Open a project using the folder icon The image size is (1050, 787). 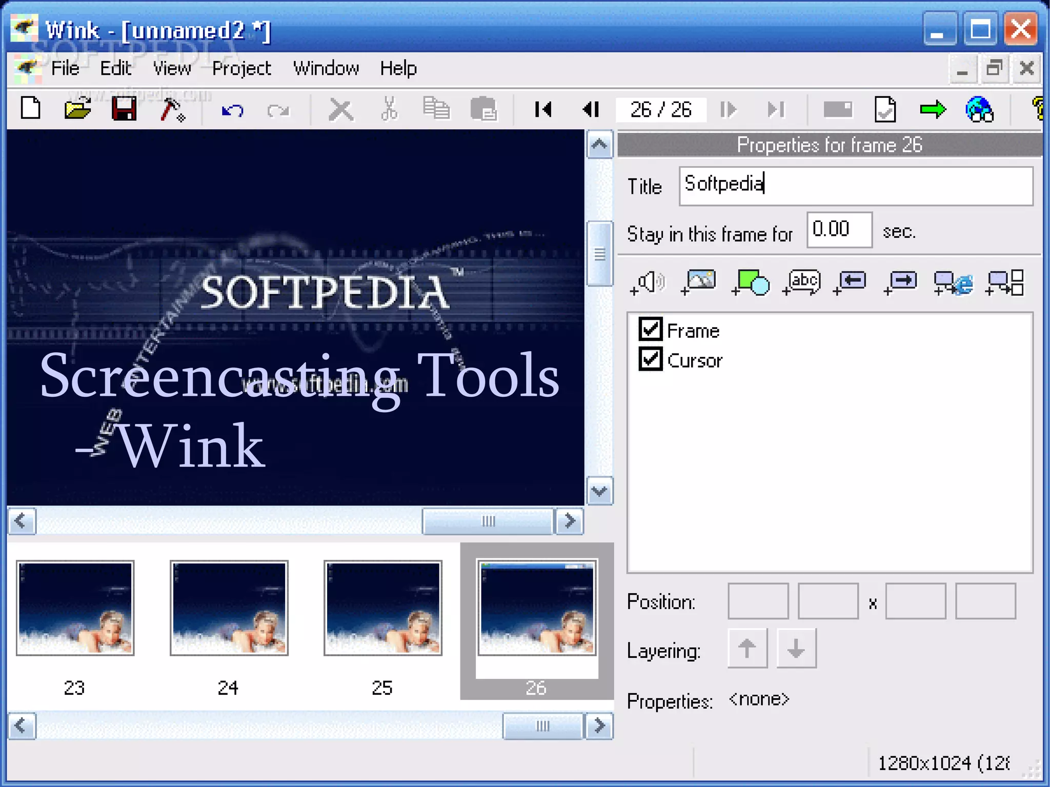click(x=77, y=108)
